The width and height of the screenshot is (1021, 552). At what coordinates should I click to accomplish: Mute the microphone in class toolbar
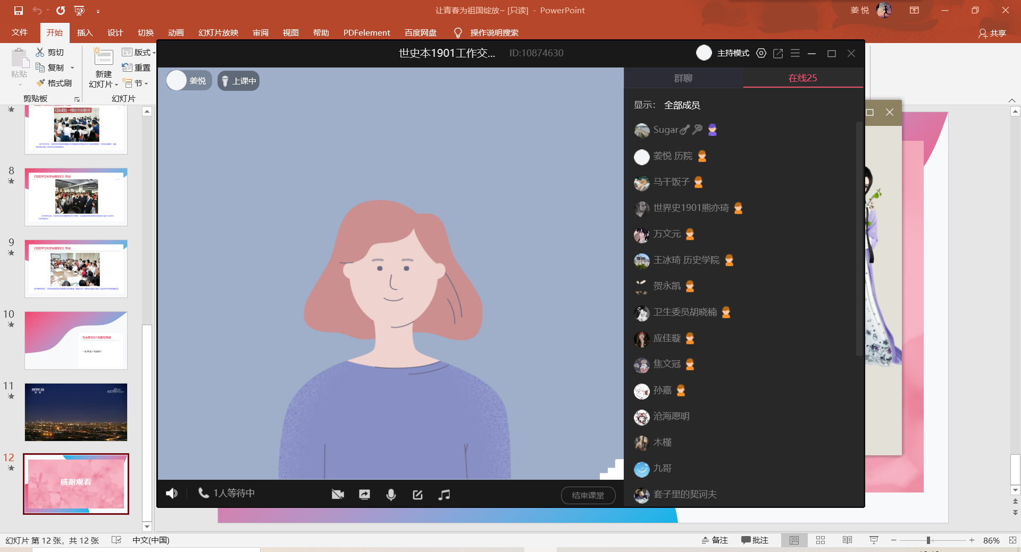coord(391,495)
